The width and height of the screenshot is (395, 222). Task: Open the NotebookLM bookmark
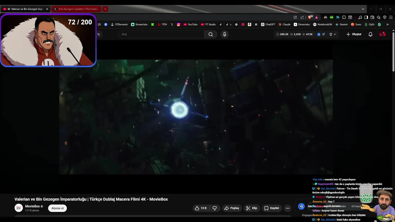322,24
